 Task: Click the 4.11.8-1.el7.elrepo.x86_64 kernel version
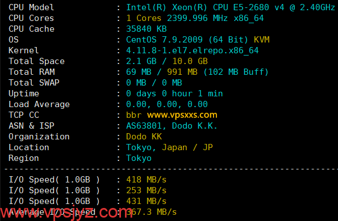tap(192, 51)
